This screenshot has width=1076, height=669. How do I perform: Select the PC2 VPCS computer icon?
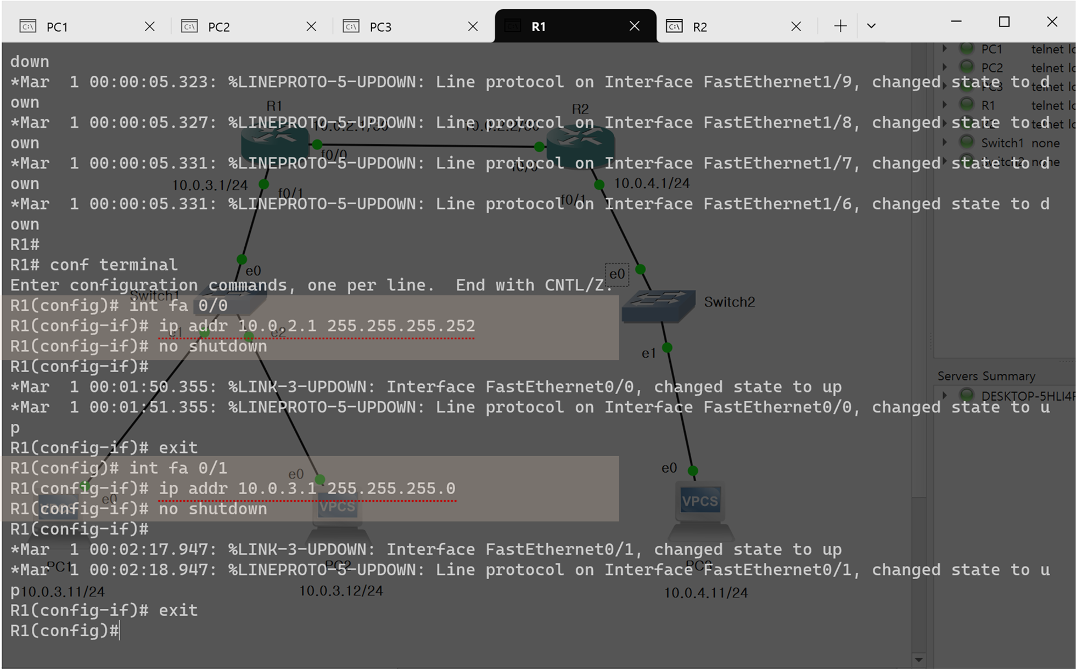pyautogui.click(x=337, y=515)
